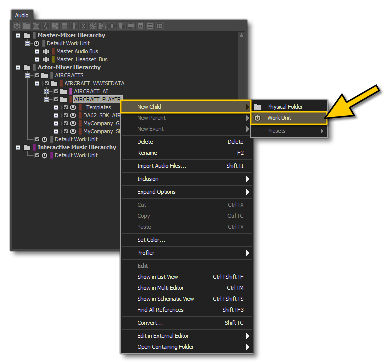Click the Music Segment toolbar icon
This screenshot has height=364, width=388.
pyautogui.click(x=150, y=26)
